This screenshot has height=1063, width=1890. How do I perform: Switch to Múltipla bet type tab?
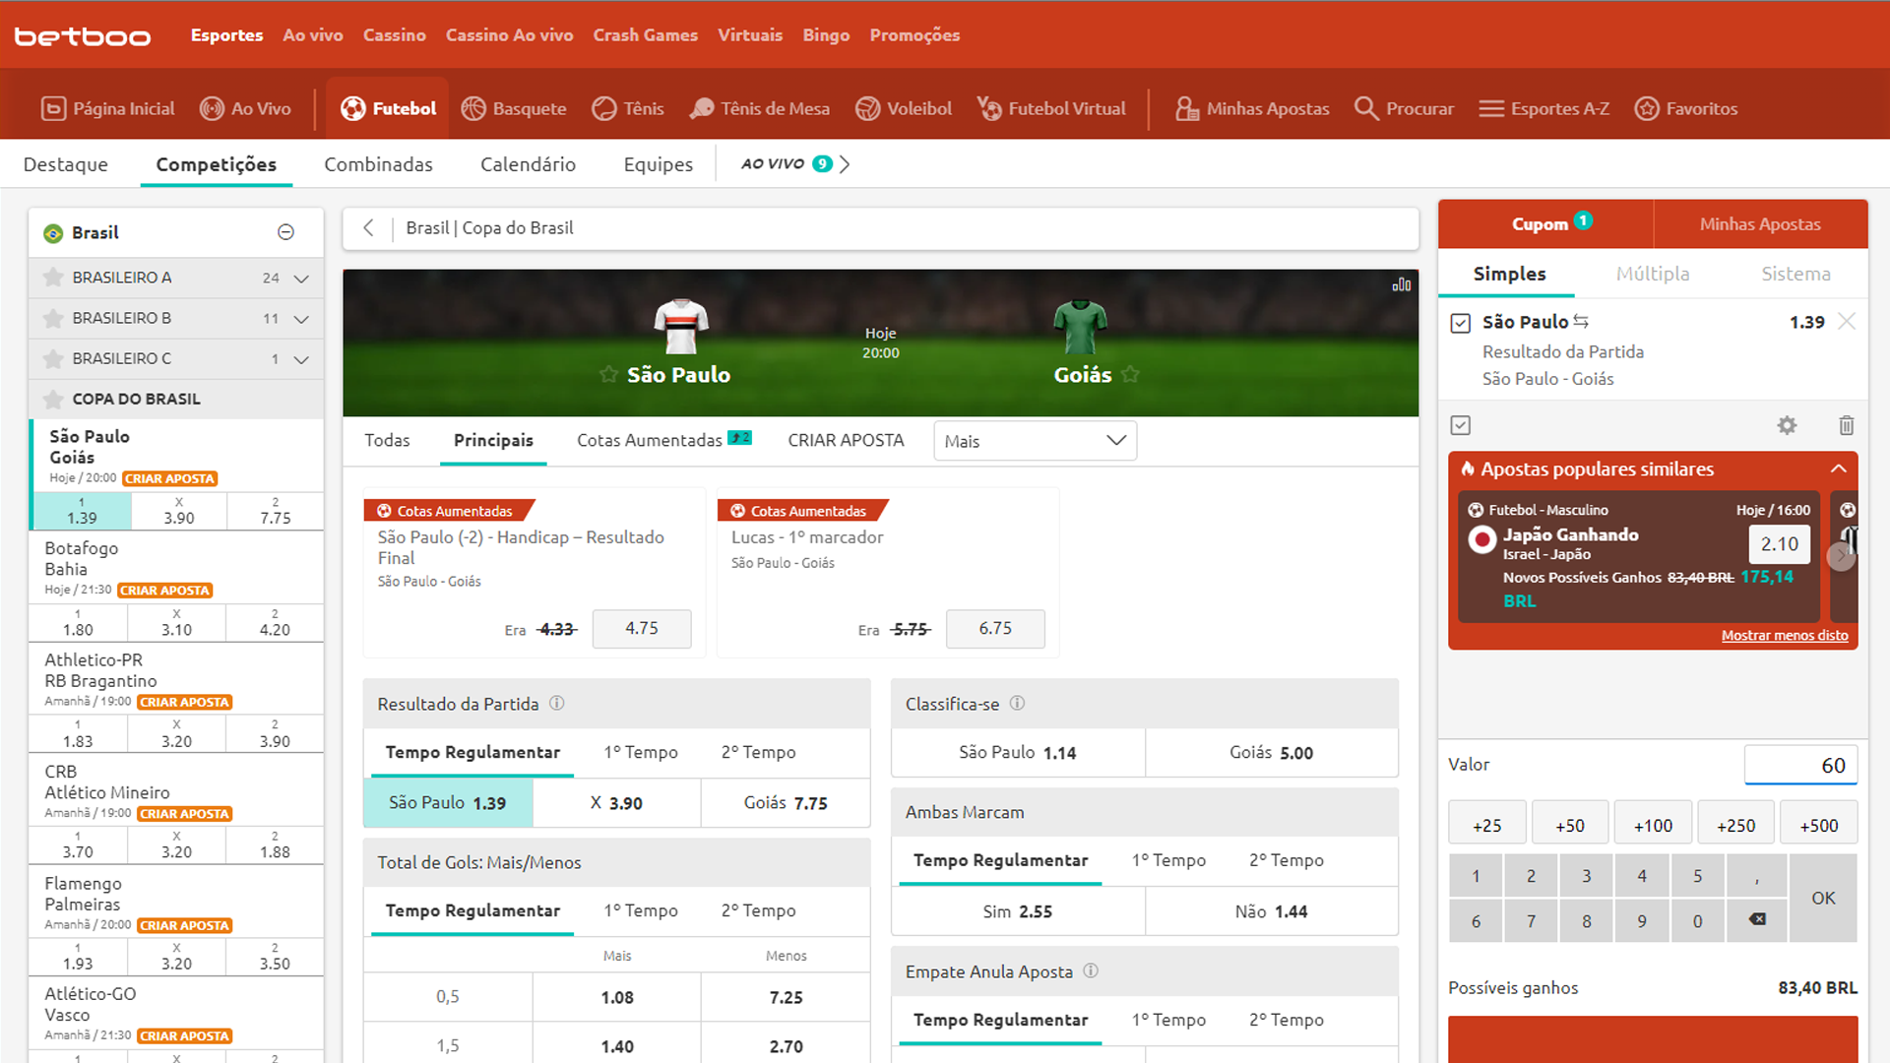tap(1652, 274)
